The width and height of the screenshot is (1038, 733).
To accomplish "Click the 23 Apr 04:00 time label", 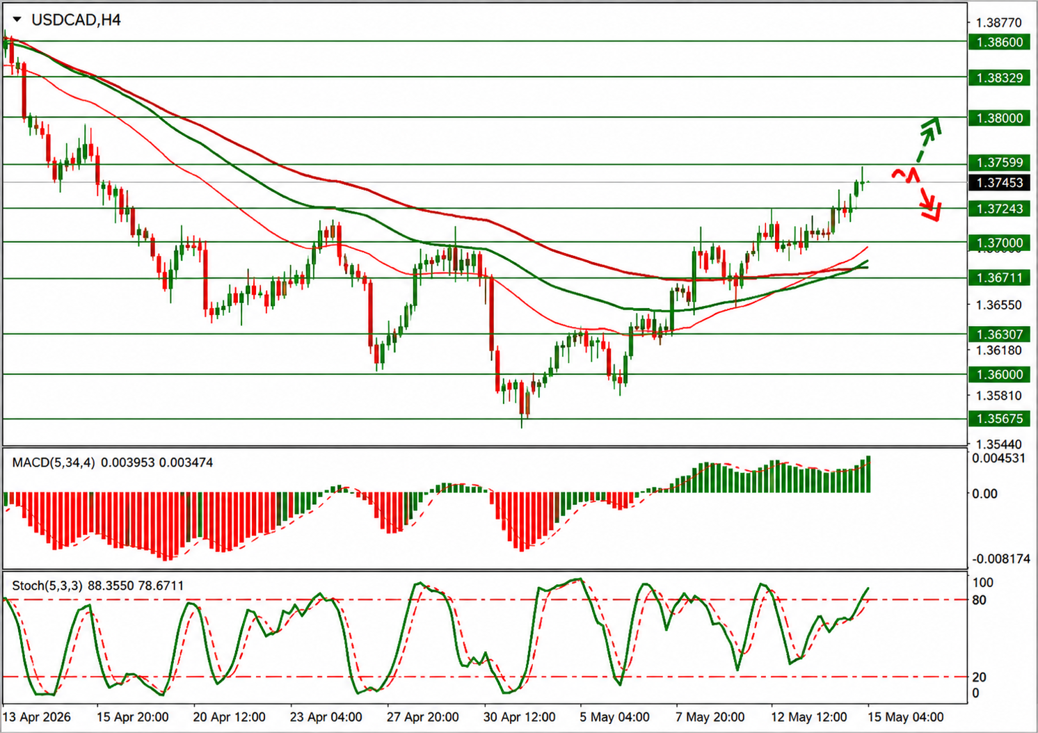I will click(326, 717).
